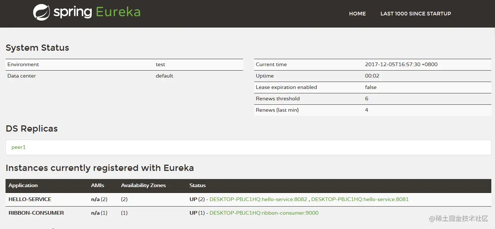495x229 pixels.
Task: Open the peer1 replica link
Action: [x=18, y=147]
